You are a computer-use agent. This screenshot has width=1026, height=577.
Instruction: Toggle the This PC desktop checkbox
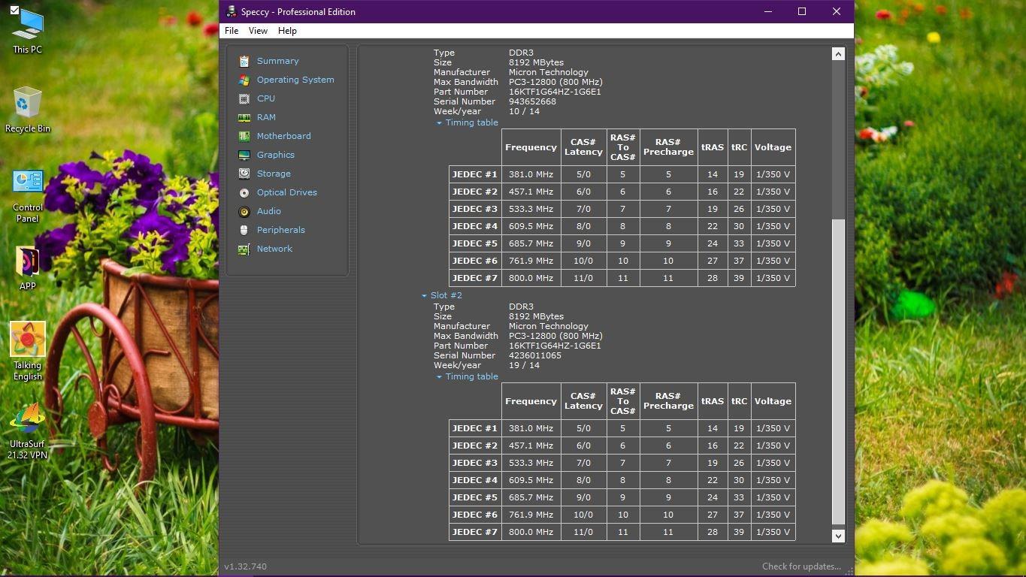[x=14, y=11]
